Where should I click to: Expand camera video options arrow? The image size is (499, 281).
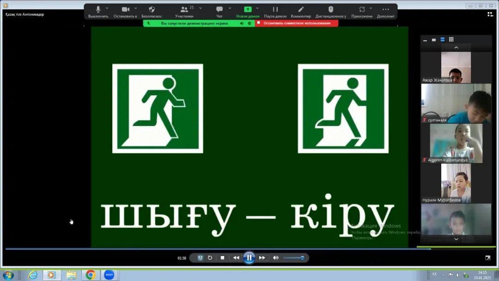[x=135, y=8]
